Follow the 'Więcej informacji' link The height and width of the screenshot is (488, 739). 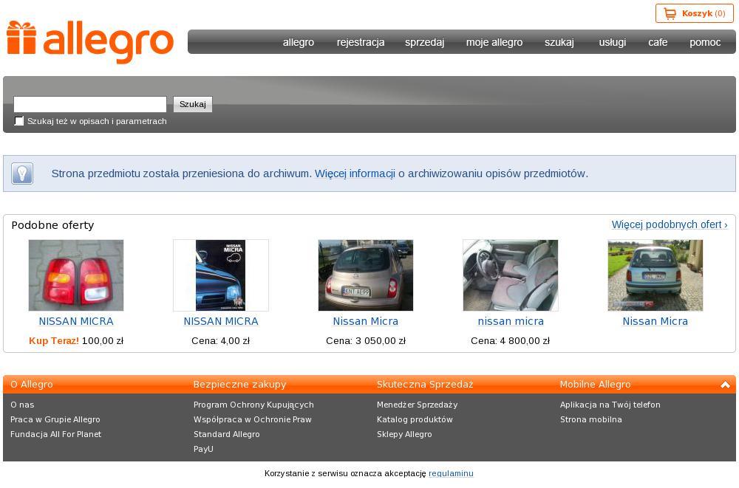click(x=355, y=173)
